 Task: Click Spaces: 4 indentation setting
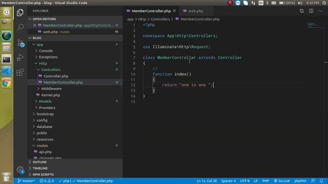tap(229, 181)
